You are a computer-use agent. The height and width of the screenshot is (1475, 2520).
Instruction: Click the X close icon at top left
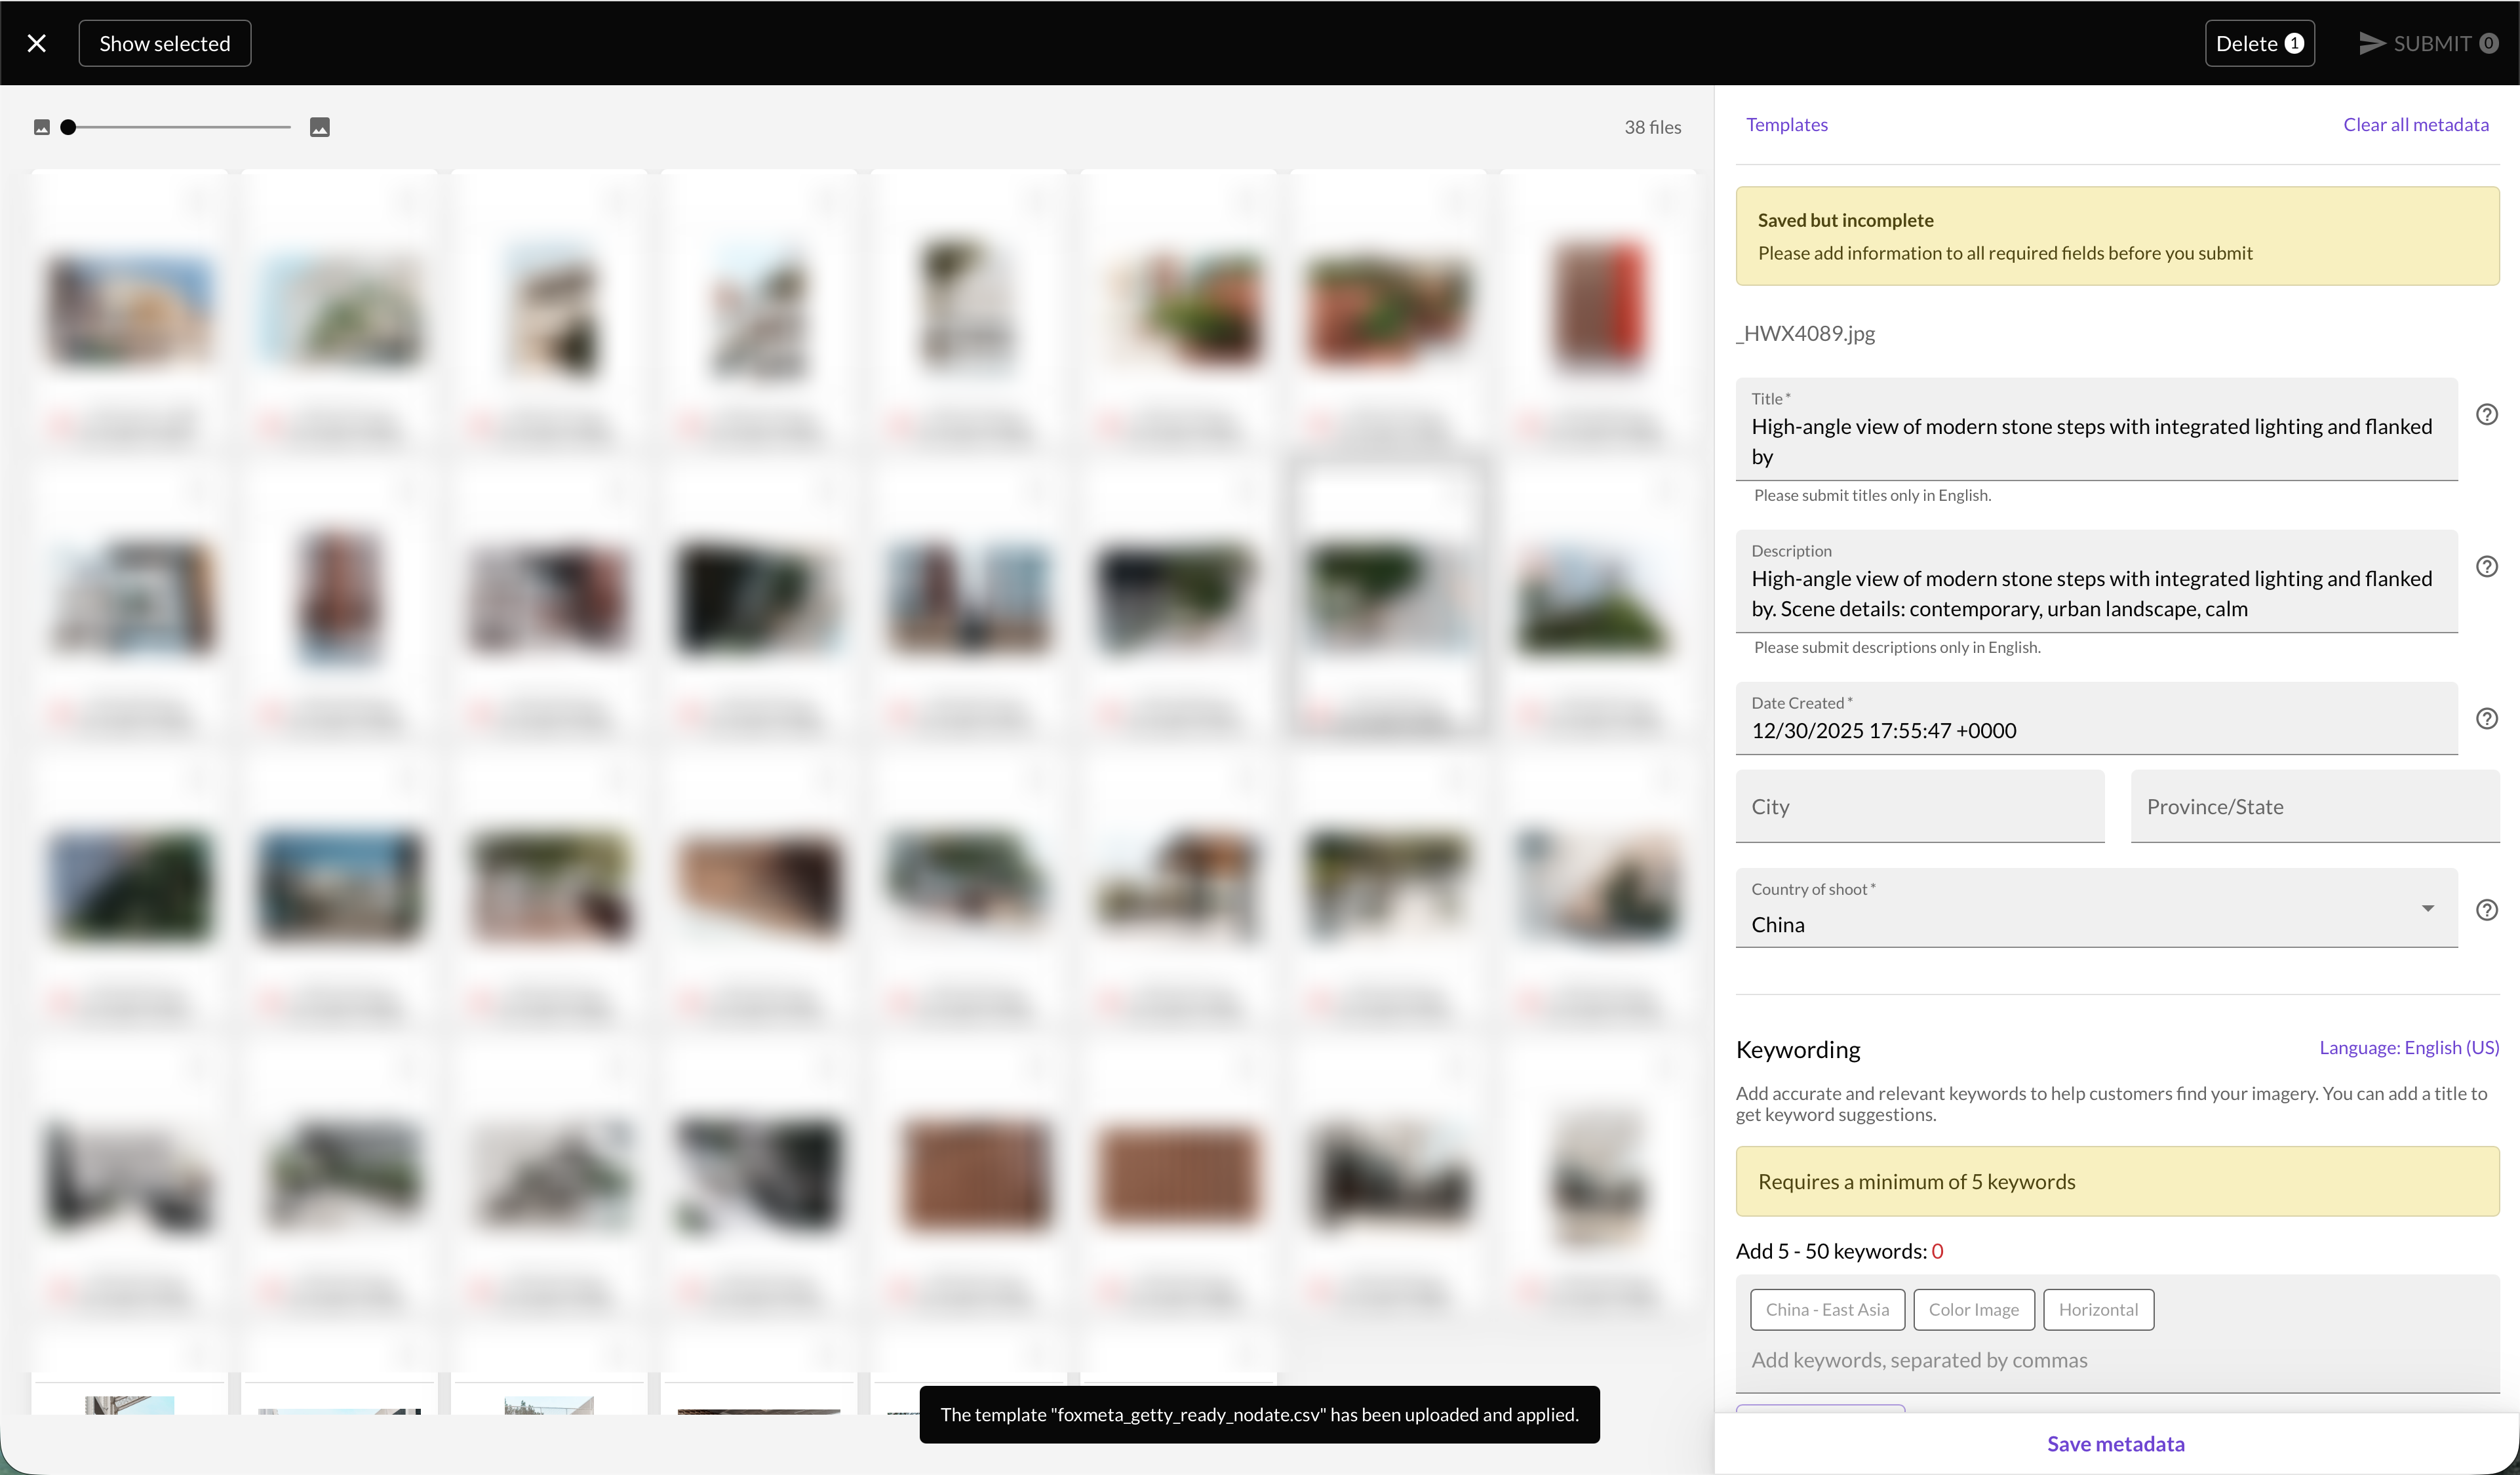pos(37,43)
